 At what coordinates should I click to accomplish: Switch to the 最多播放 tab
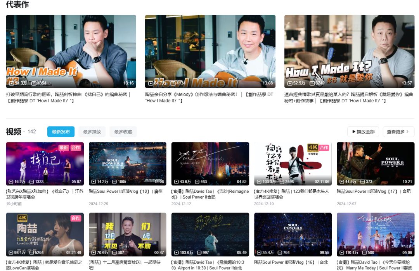click(x=92, y=132)
